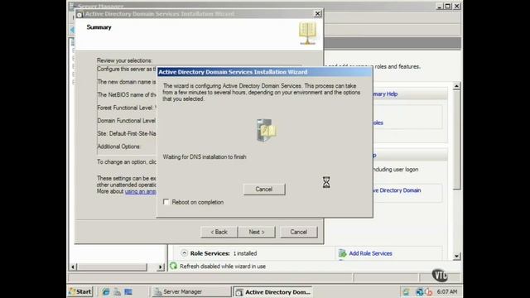Viewport: 530px width, 298px height.
Task: Click the taskbar clock showing 6:07 AM
Action: coord(447,291)
